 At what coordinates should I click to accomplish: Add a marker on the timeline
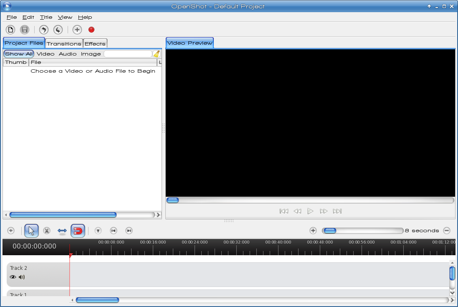click(x=98, y=231)
